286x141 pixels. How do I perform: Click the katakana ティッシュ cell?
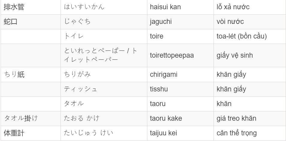(104, 89)
